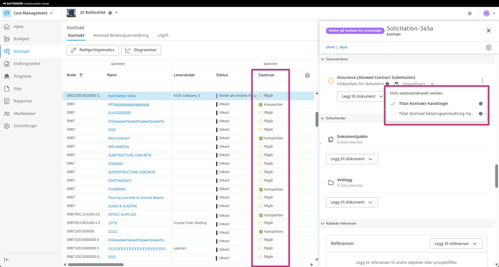Open table column settings gear
Viewport: 499px width, 267px height.
click(307, 75)
